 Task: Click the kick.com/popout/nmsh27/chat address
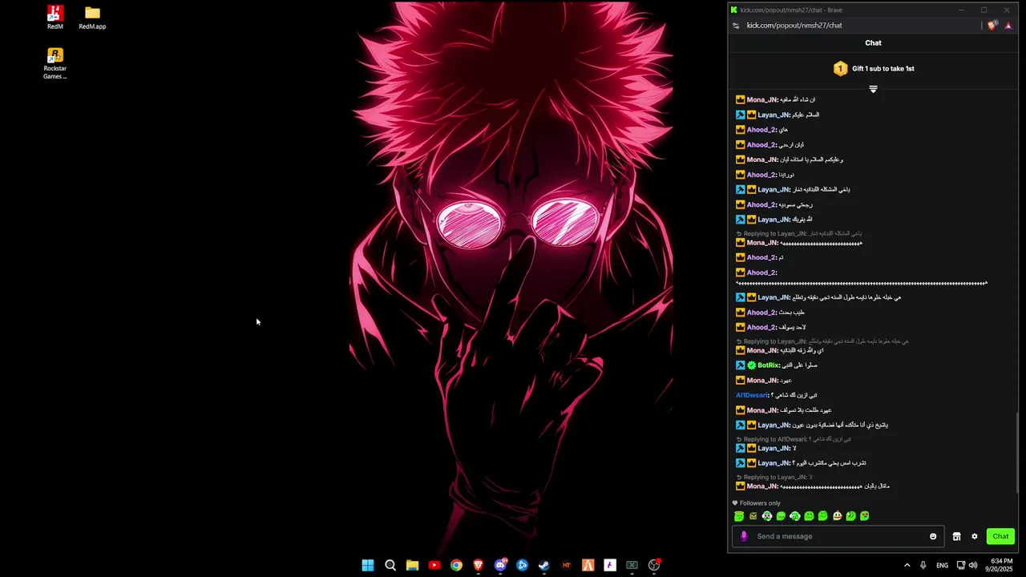tap(794, 26)
